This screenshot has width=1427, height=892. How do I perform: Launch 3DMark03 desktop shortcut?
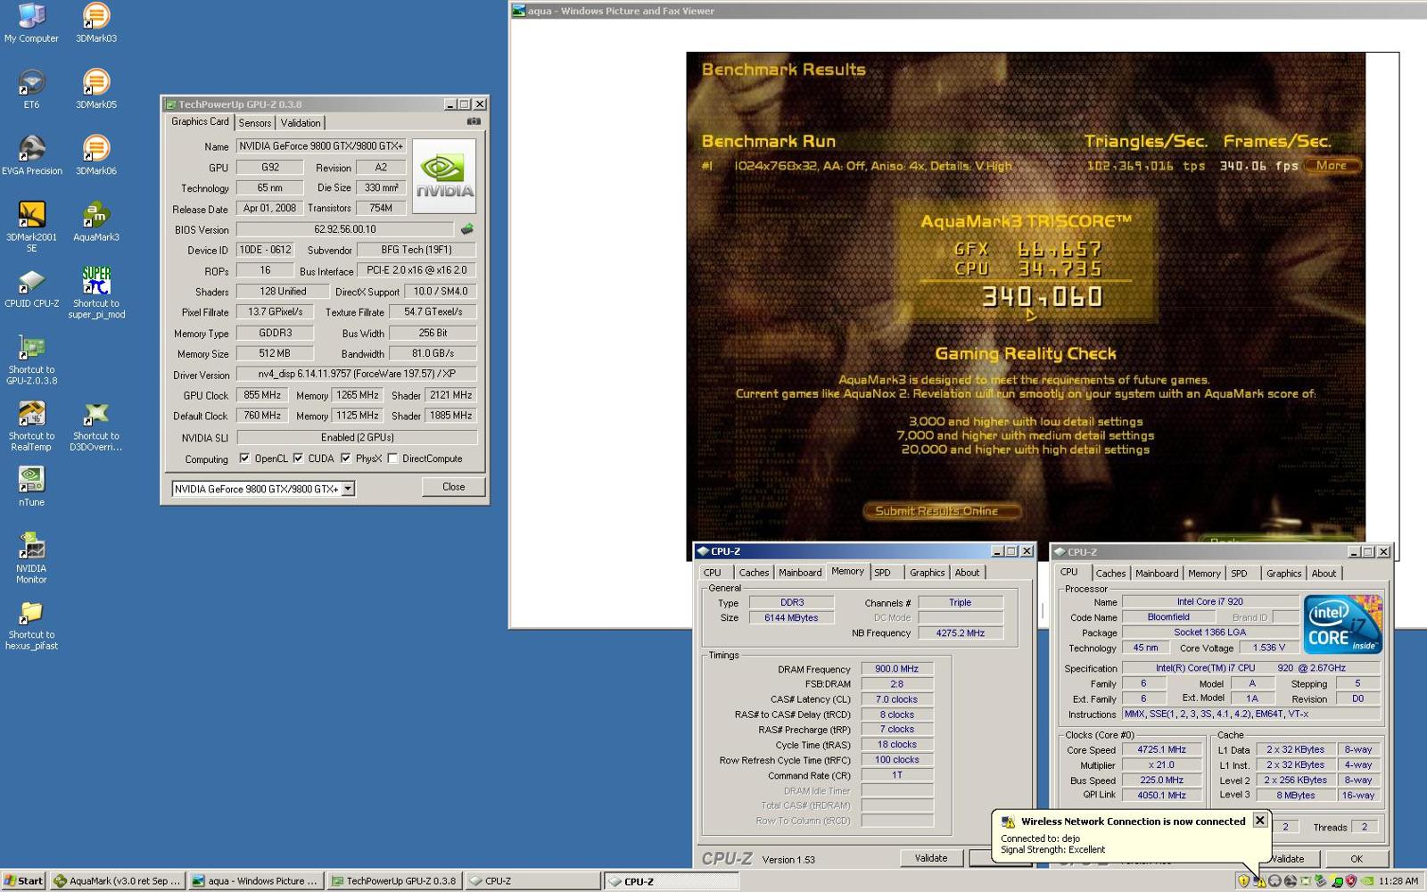click(x=96, y=23)
